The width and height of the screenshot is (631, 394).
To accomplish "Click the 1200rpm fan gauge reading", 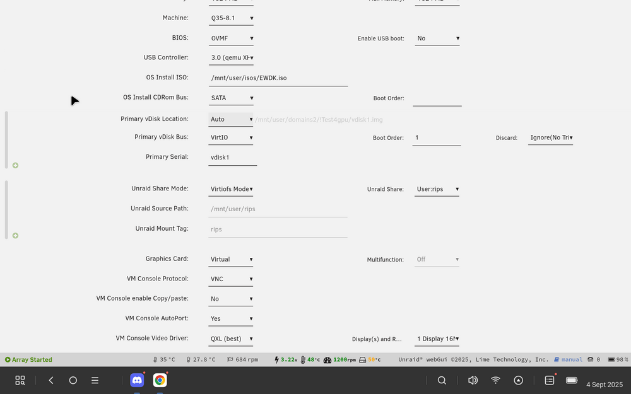I will 339,360.
